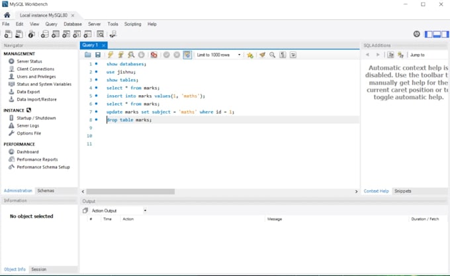
Task: Switch to the Schemas tab
Action: (46, 191)
